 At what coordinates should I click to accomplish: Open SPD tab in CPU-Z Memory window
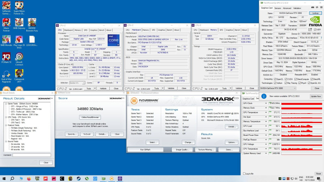pyautogui.click(x=221, y=30)
